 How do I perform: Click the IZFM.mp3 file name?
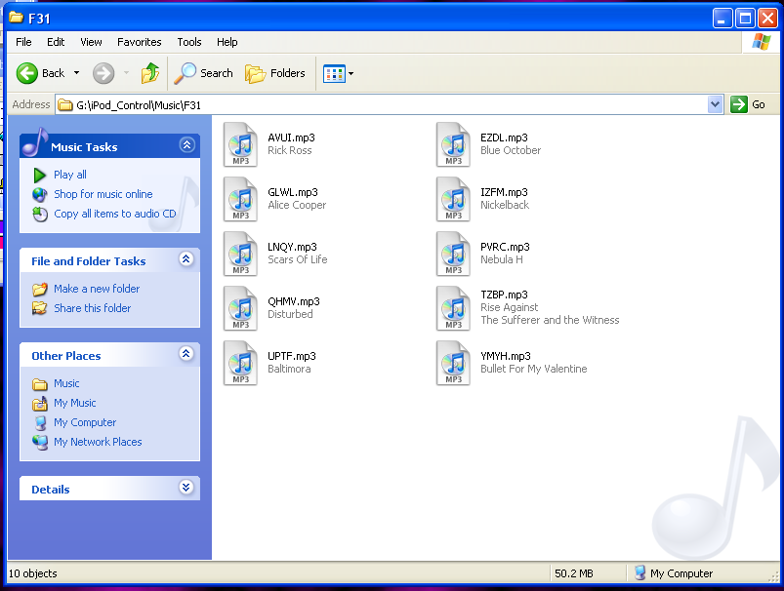504,192
